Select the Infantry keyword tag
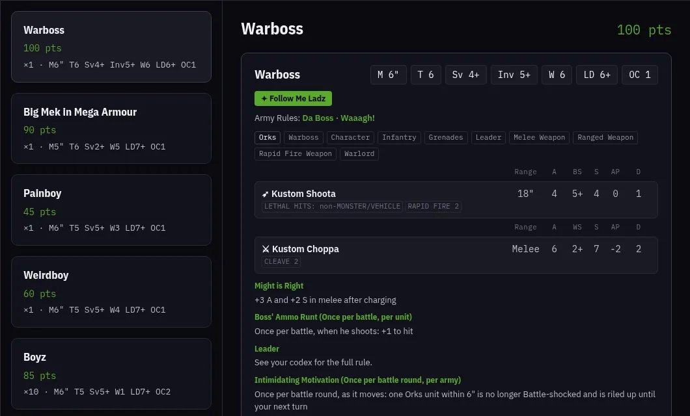690x416 pixels. (399, 138)
